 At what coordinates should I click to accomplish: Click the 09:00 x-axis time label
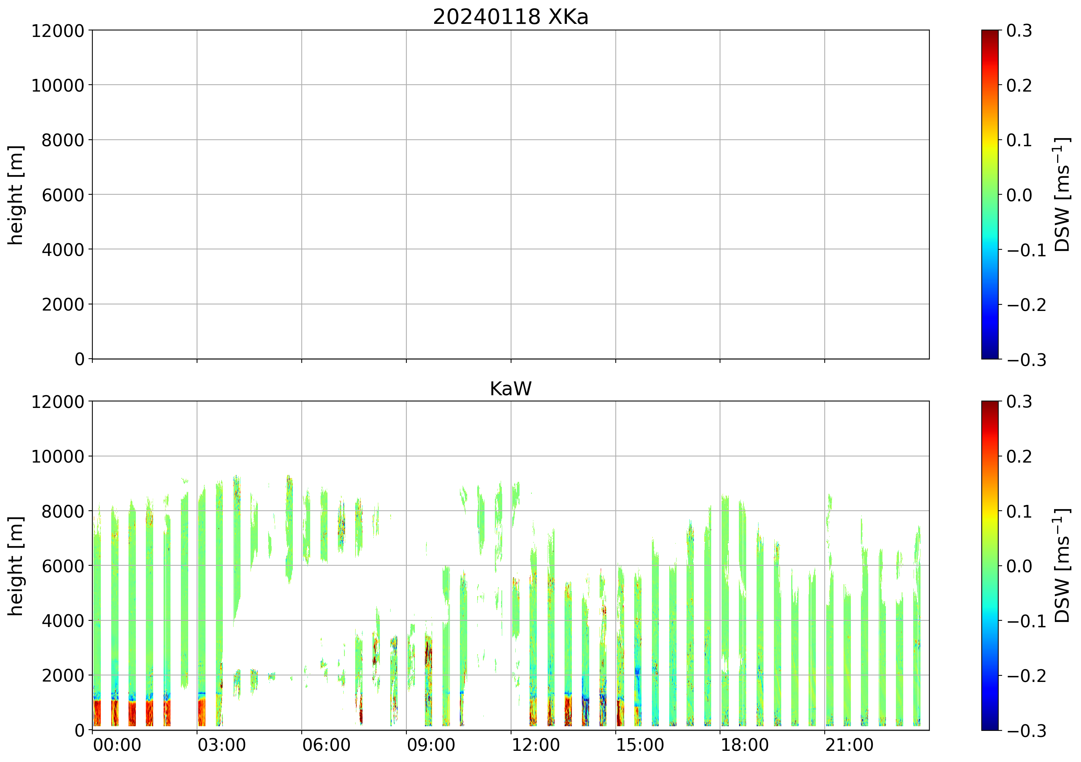click(x=431, y=745)
